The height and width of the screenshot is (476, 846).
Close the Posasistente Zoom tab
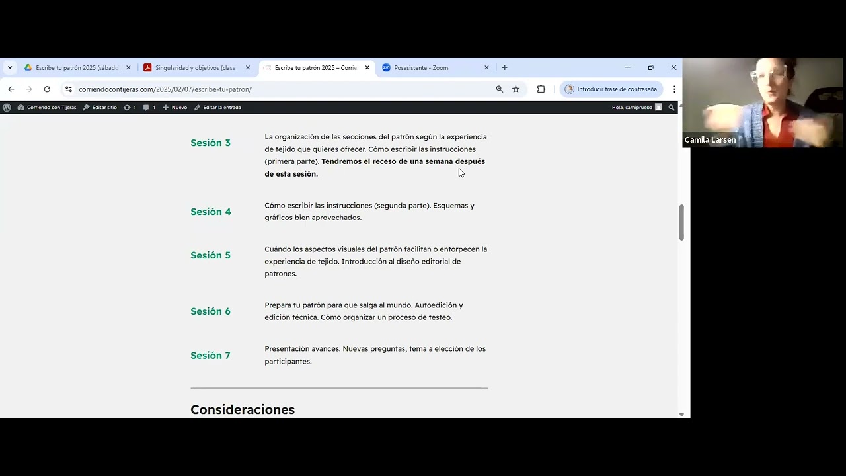pyautogui.click(x=486, y=67)
